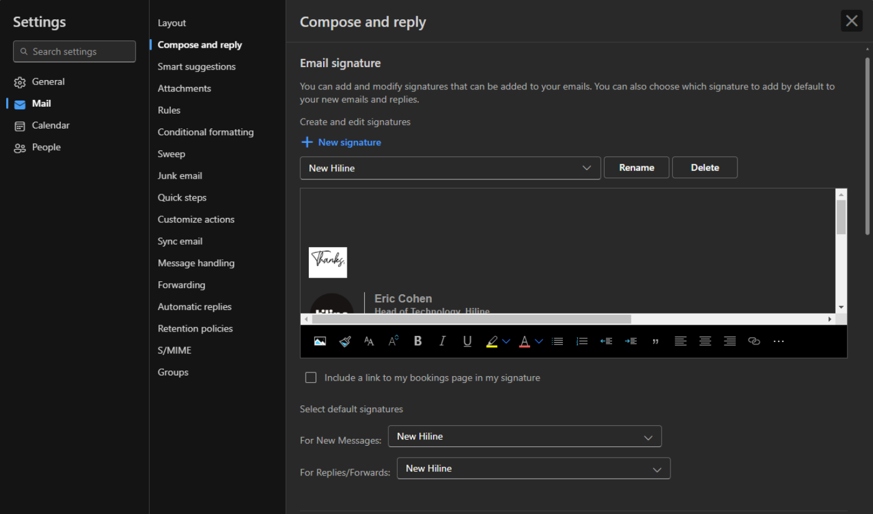Click the Calendar icon in sidebar

click(20, 126)
